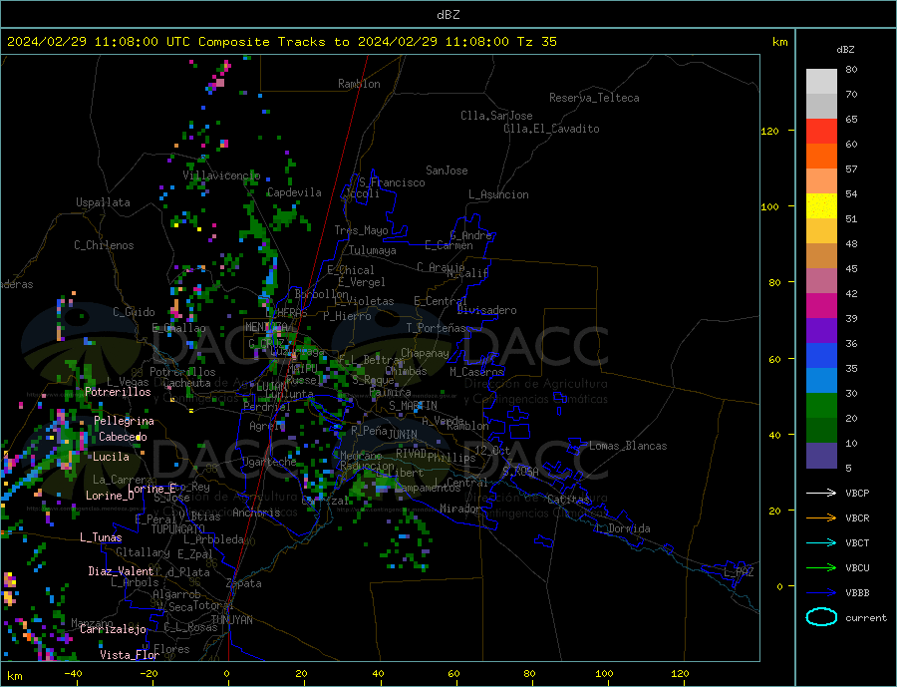Click the dBZ title in the top bar
The height and width of the screenshot is (687, 897).
(448, 15)
